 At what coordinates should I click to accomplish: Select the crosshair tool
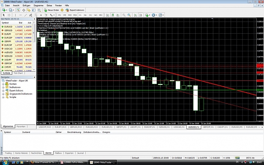[9, 15]
